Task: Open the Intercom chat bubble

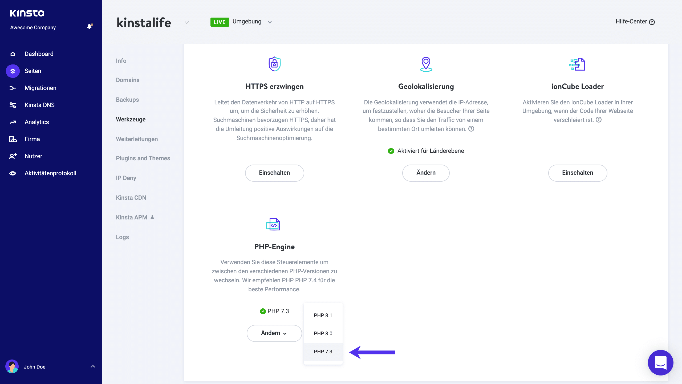Action: click(x=660, y=362)
